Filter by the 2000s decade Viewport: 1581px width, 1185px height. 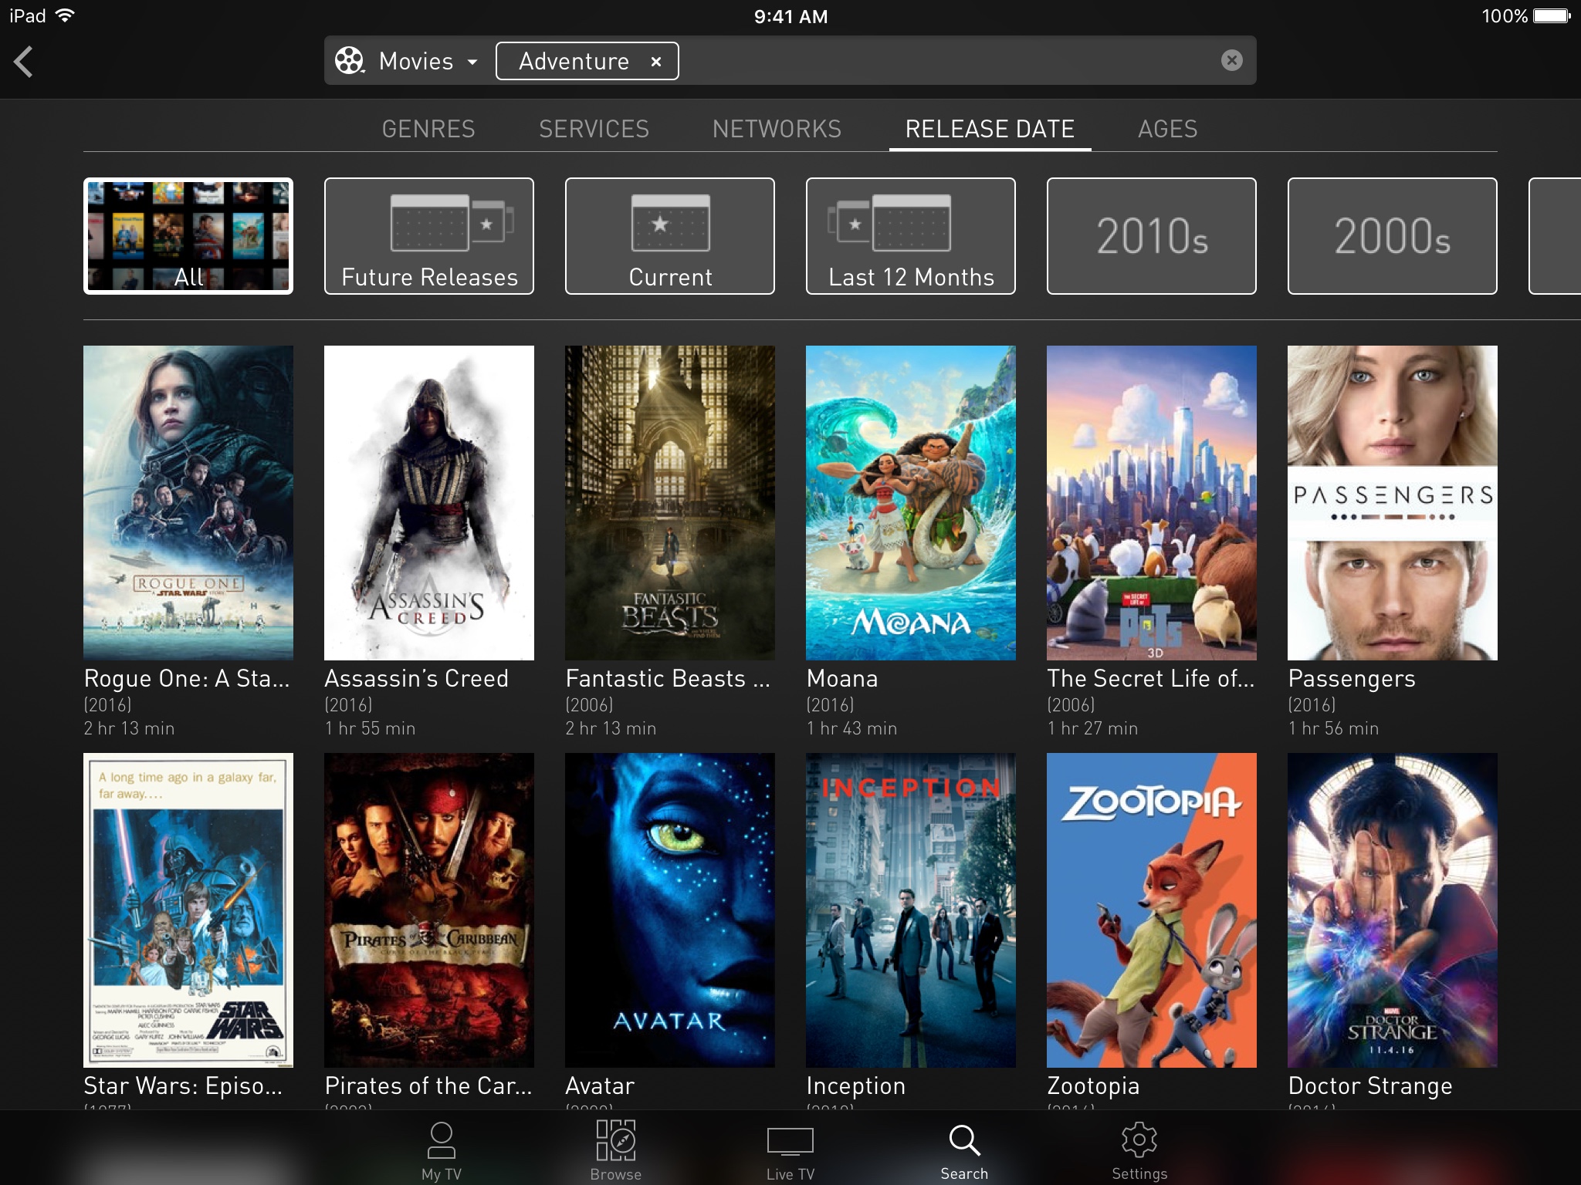coord(1393,236)
